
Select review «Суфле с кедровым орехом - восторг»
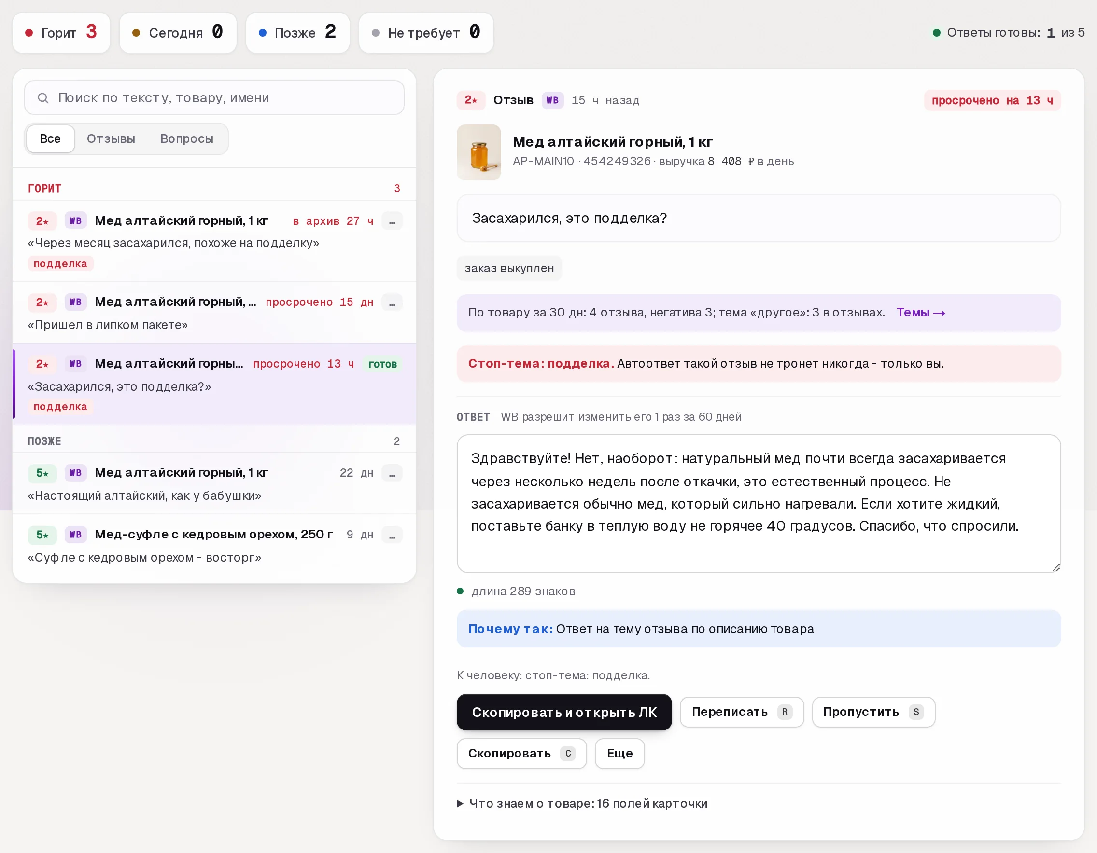point(214,545)
